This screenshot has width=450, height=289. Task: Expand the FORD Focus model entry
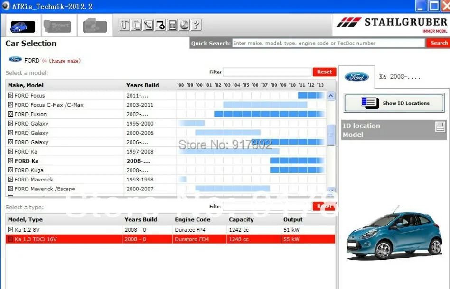click(x=10, y=95)
